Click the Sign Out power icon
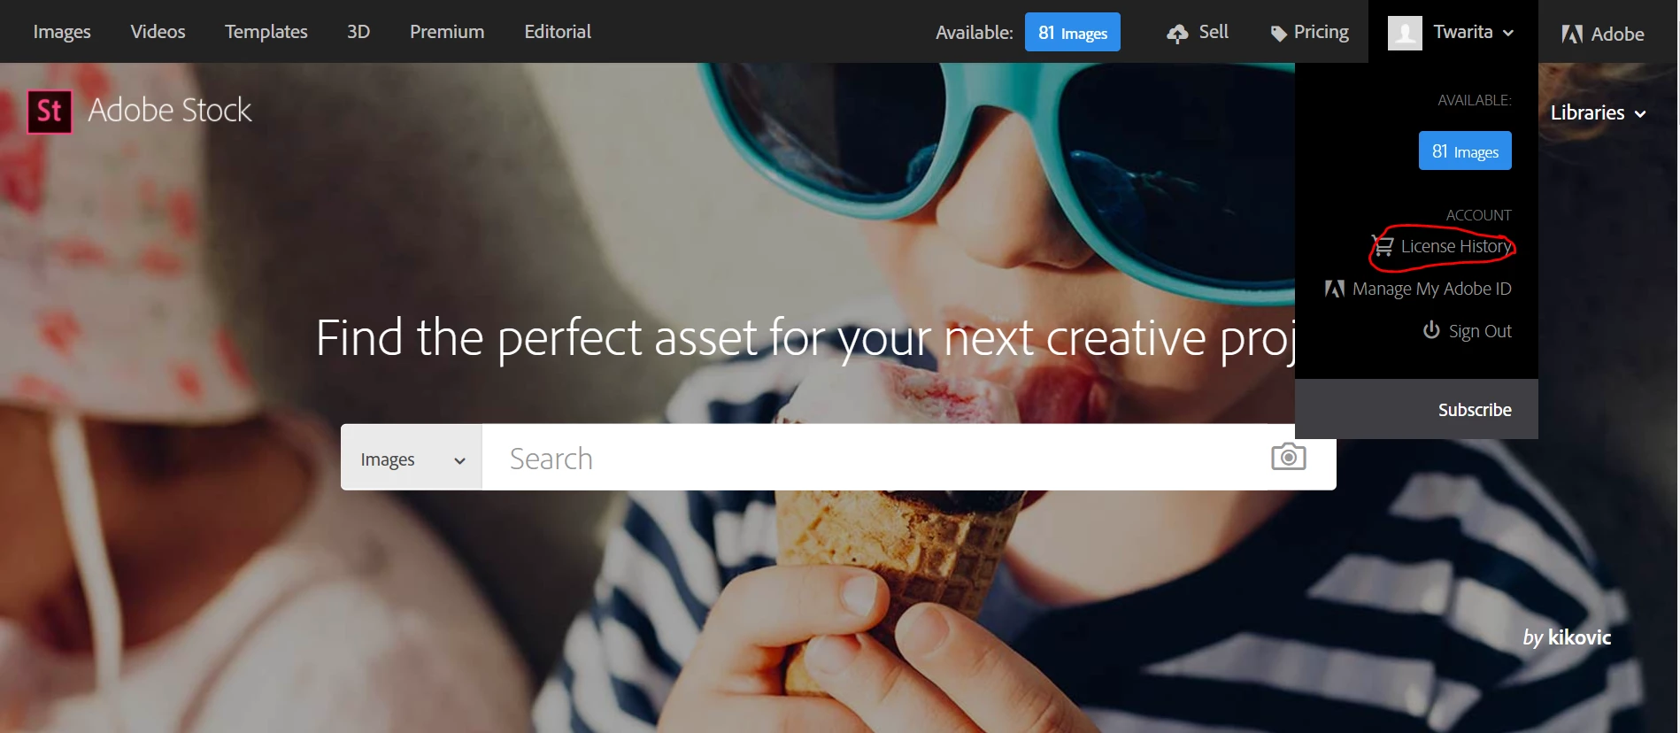Screen dimensions: 1680x733 pos(1431,330)
